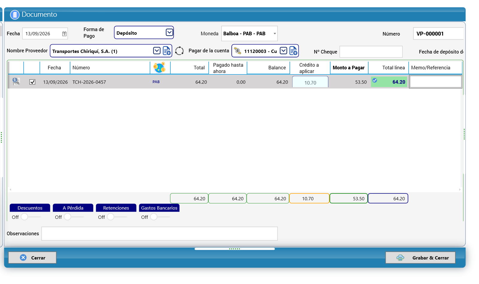Click the printer icon on Grabar & Cerrar
Viewport: 479px width, 284px height.
[x=400, y=258]
